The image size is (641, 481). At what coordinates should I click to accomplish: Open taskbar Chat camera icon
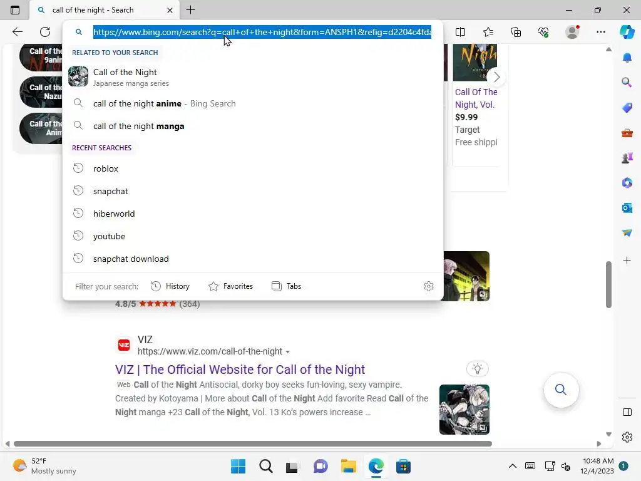pos(320,466)
